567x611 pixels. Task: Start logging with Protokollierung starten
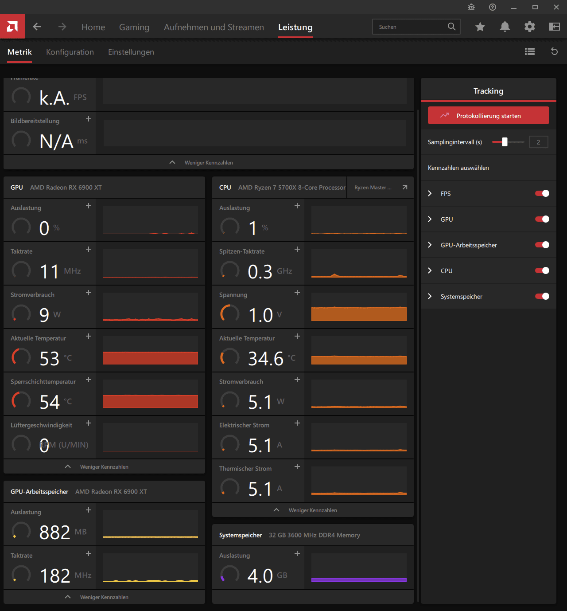coord(489,115)
